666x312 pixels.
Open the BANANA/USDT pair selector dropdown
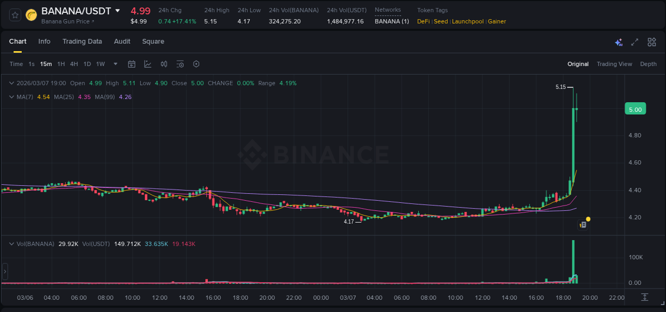(x=118, y=10)
